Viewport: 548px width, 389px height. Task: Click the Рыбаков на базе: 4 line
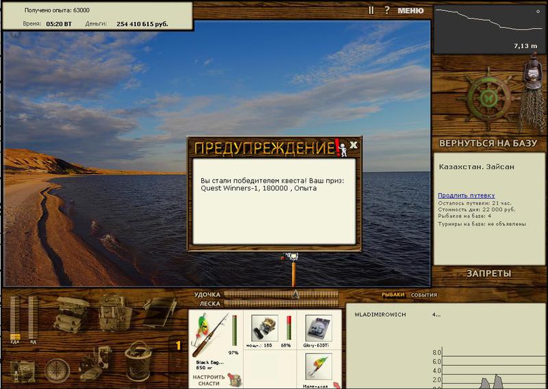click(464, 216)
